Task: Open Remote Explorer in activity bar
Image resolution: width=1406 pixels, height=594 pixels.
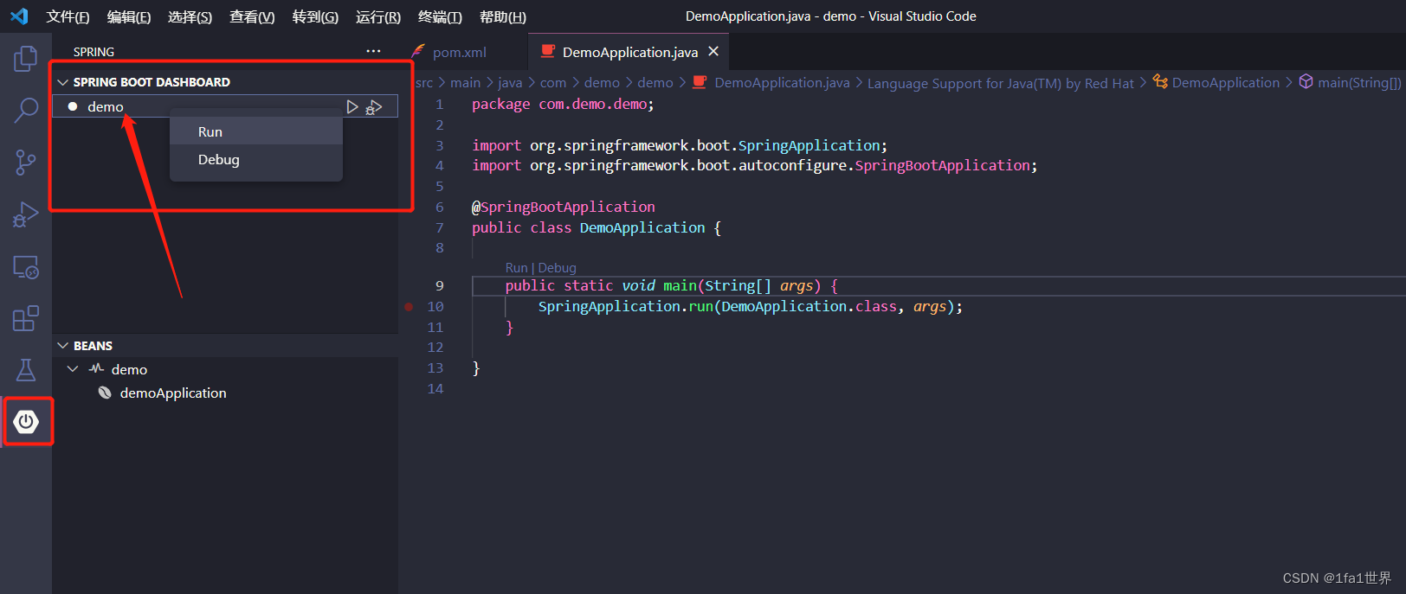Action: click(26, 267)
